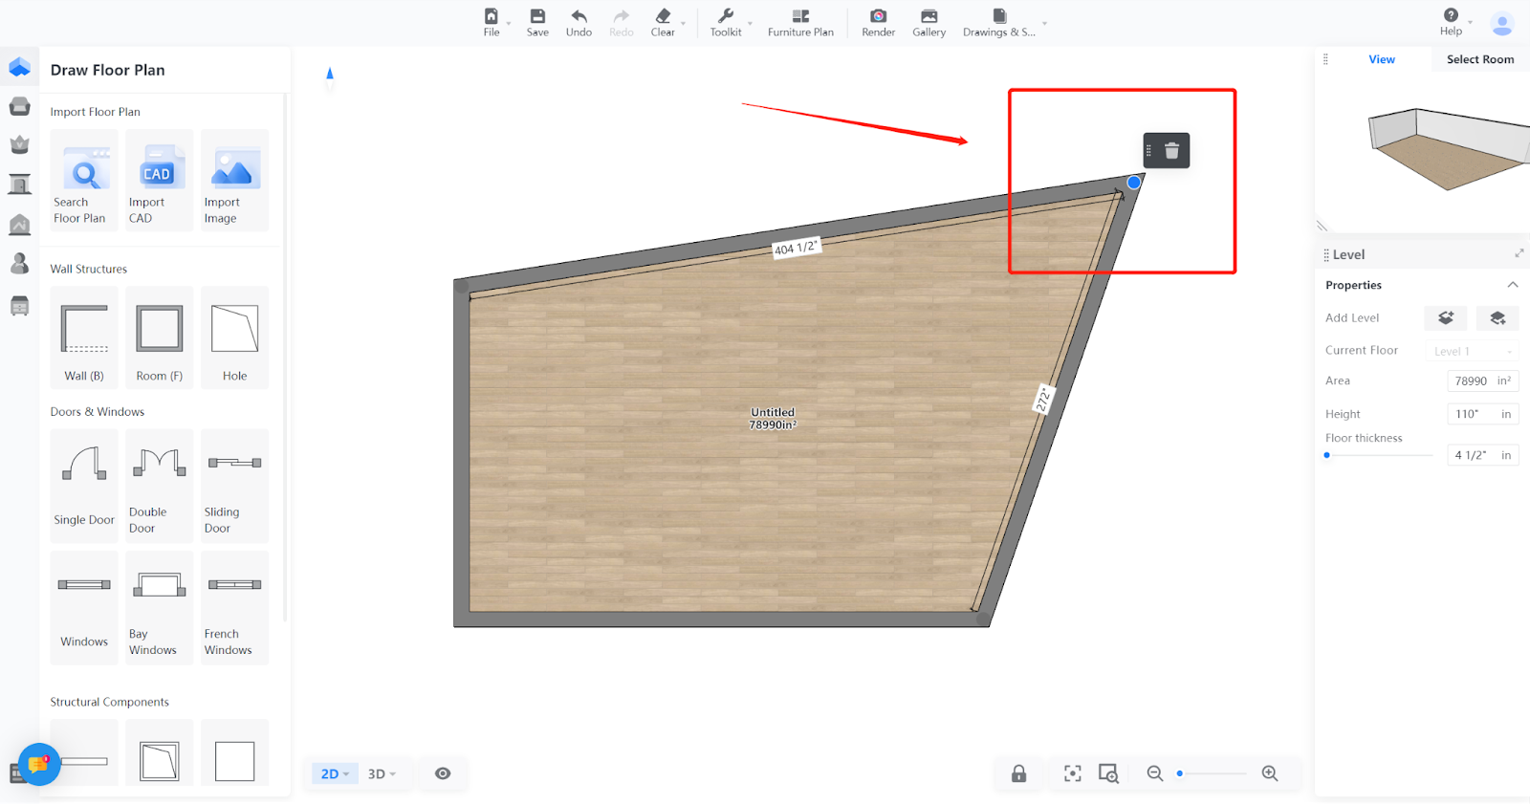Image resolution: width=1530 pixels, height=804 pixels.
Task: Open the Current Floor Level 1 dropdown
Action: tap(1471, 351)
